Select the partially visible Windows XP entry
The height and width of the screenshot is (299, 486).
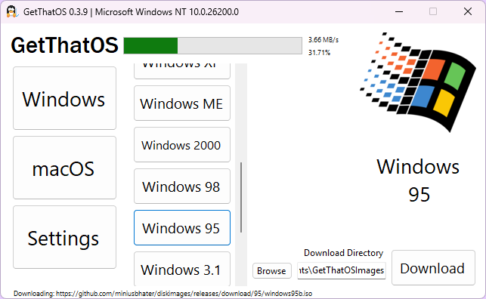tap(182, 71)
